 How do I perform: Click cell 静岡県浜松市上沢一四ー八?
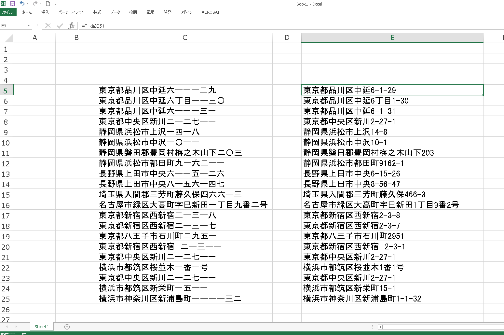click(185, 132)
